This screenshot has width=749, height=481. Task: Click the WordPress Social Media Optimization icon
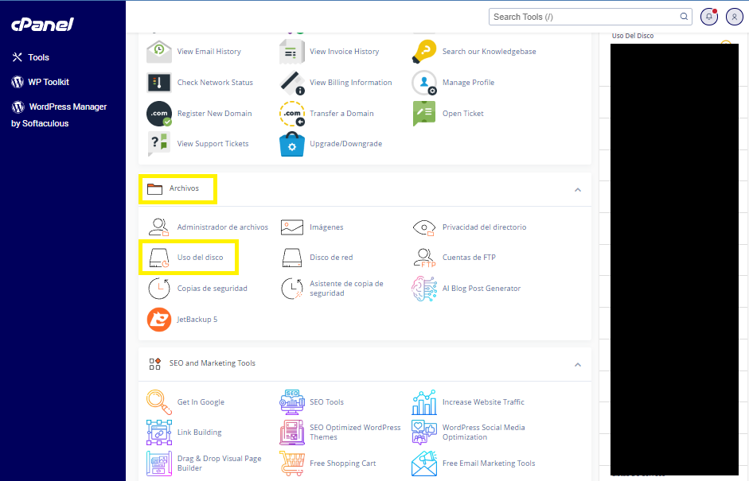[x=424, y=433]
